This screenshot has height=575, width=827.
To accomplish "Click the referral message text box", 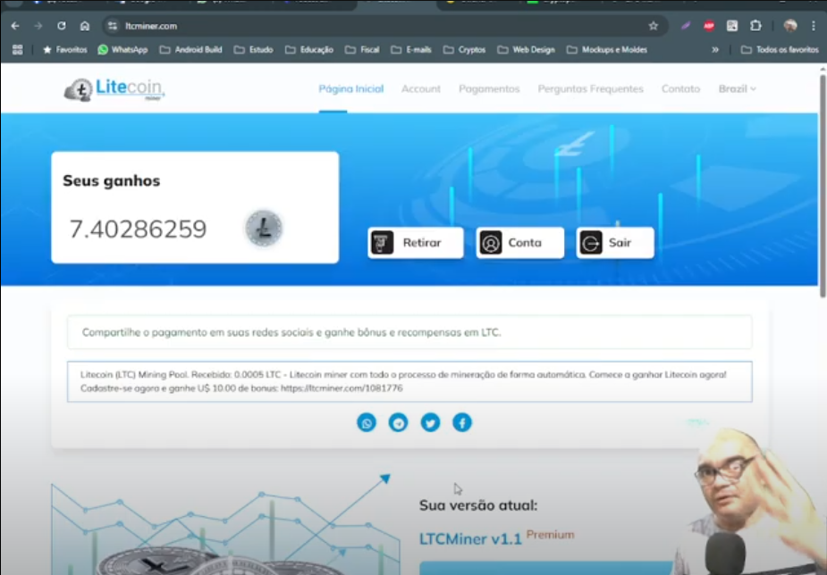I will coord(409,382).
